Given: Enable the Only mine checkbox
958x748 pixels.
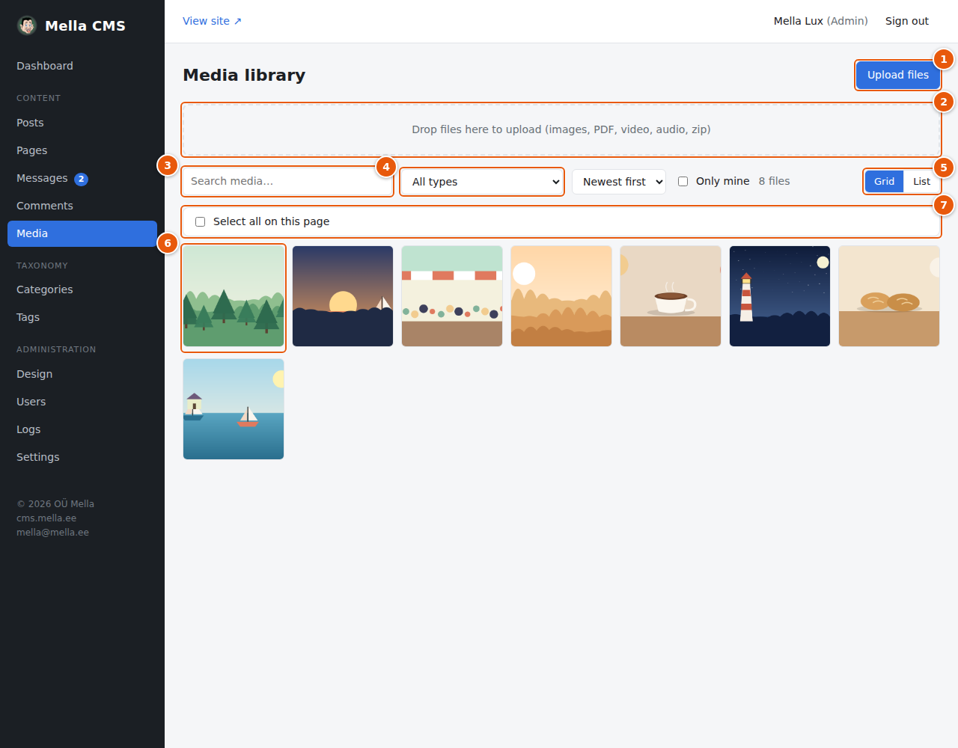Looking at the screenshot, I should (683, 181).
